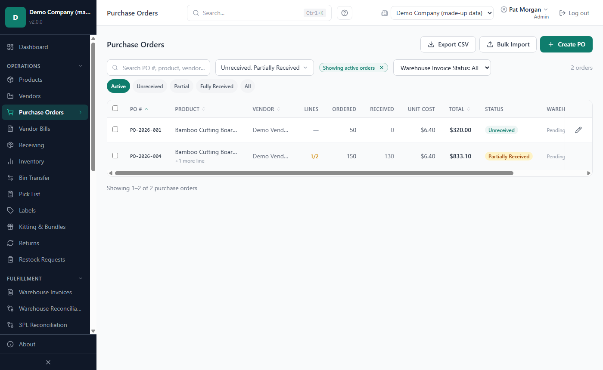This screenshot has height=370, width=603.
Task: Open Labels in sidebar
Action: pos(45,210)
